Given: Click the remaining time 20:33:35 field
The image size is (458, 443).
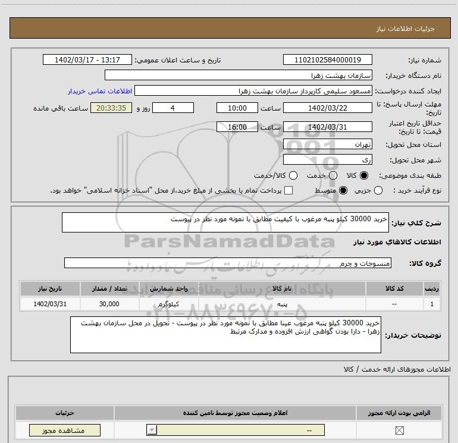Looking at the screenshot, I should click(x=111, y=108).
